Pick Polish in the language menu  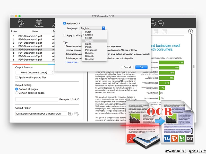(94, 47)
